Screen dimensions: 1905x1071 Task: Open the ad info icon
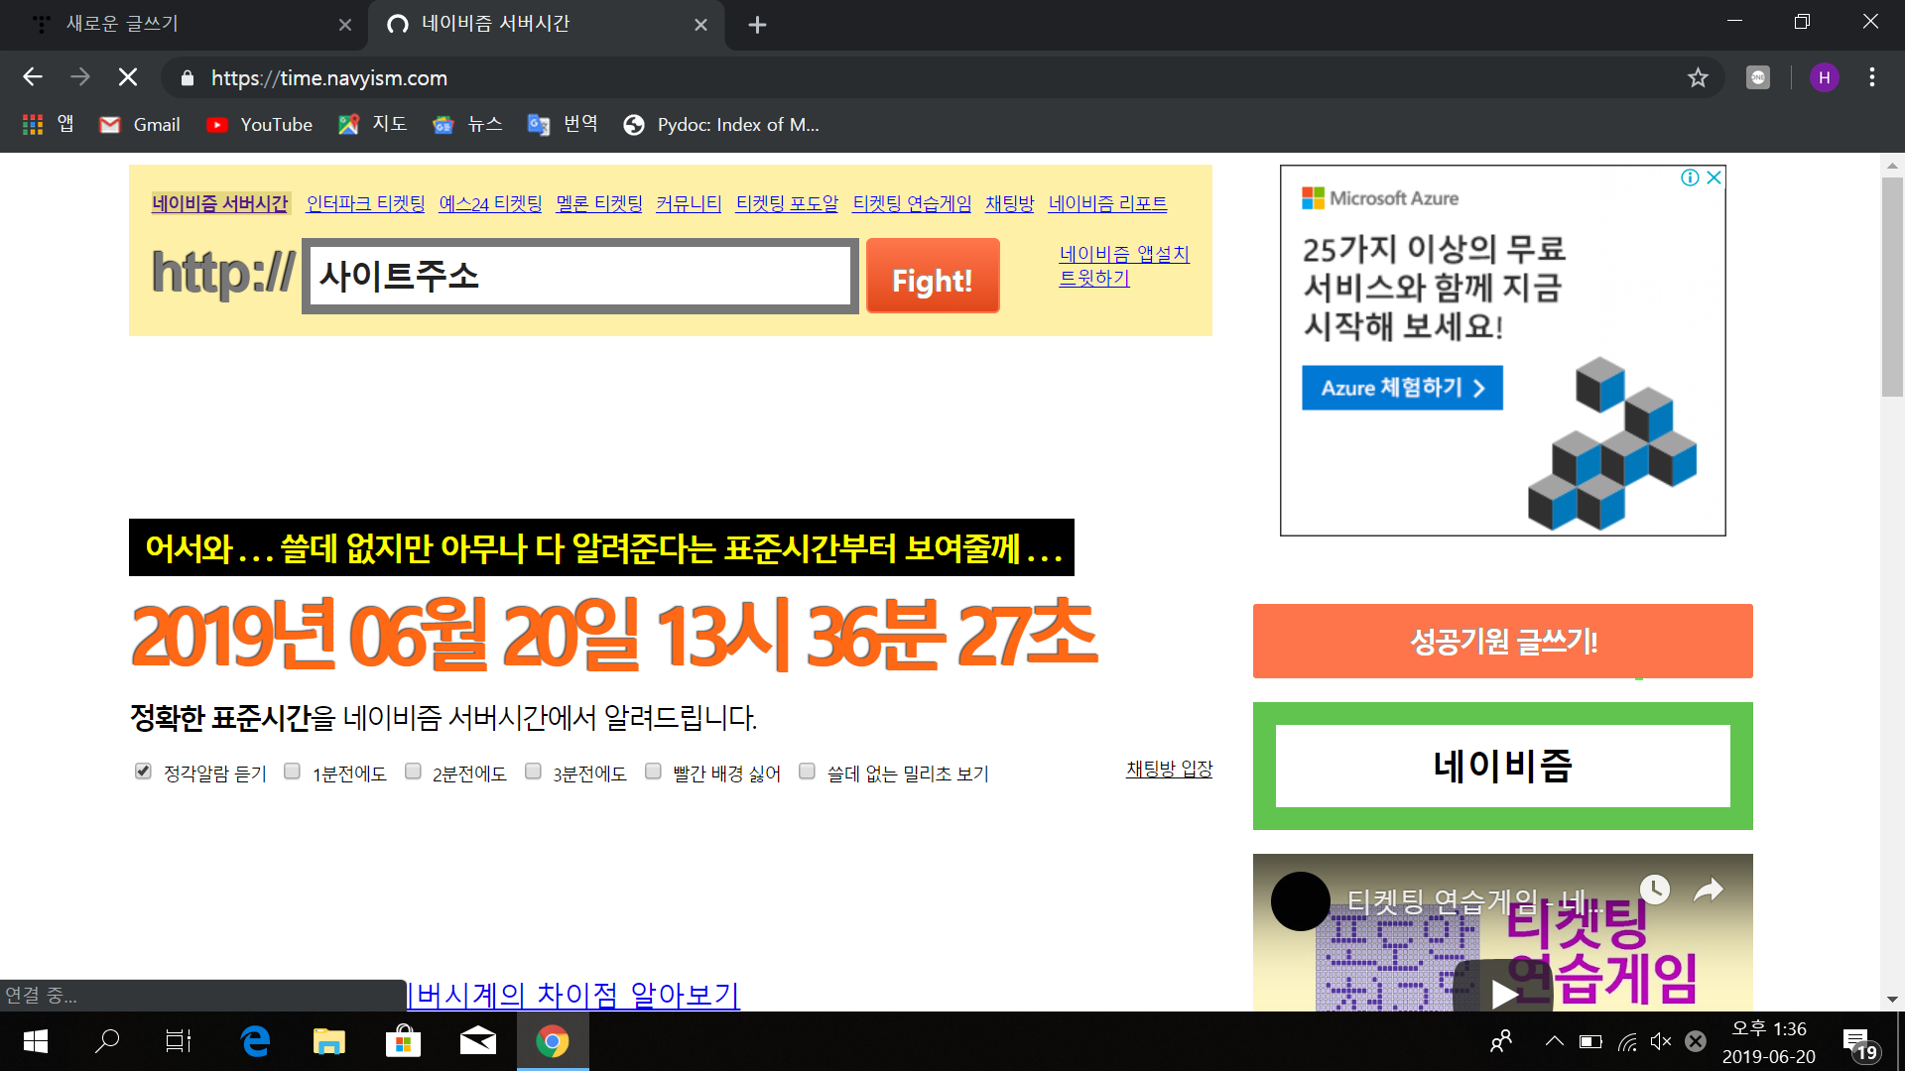click(x=1690, y=178)
